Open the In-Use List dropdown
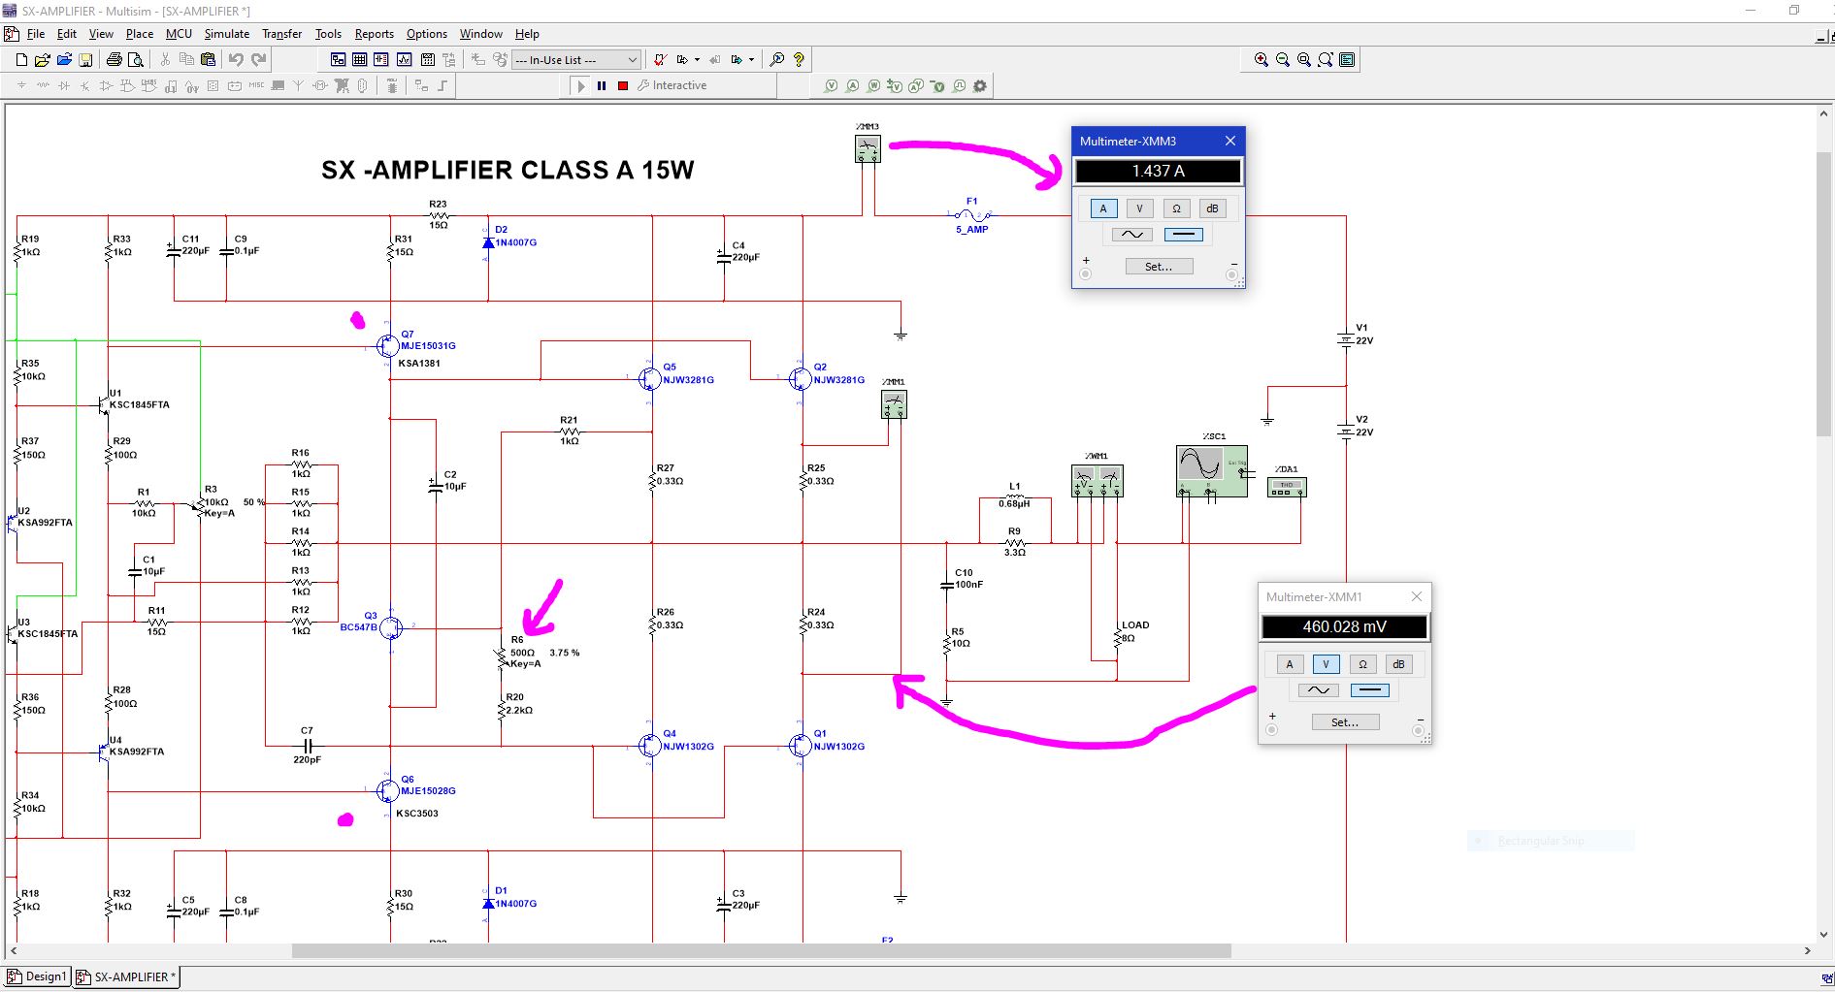 (x=576, y=60)
